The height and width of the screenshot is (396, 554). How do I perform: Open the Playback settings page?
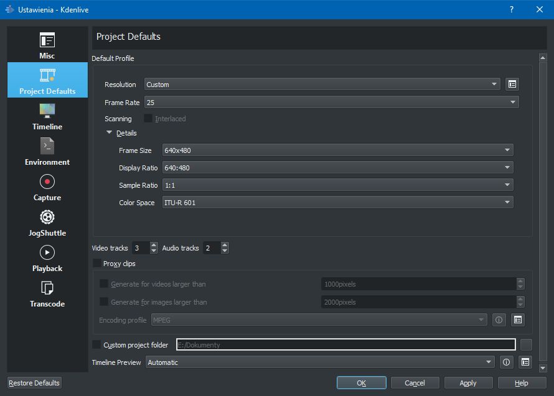click(47, 257)
